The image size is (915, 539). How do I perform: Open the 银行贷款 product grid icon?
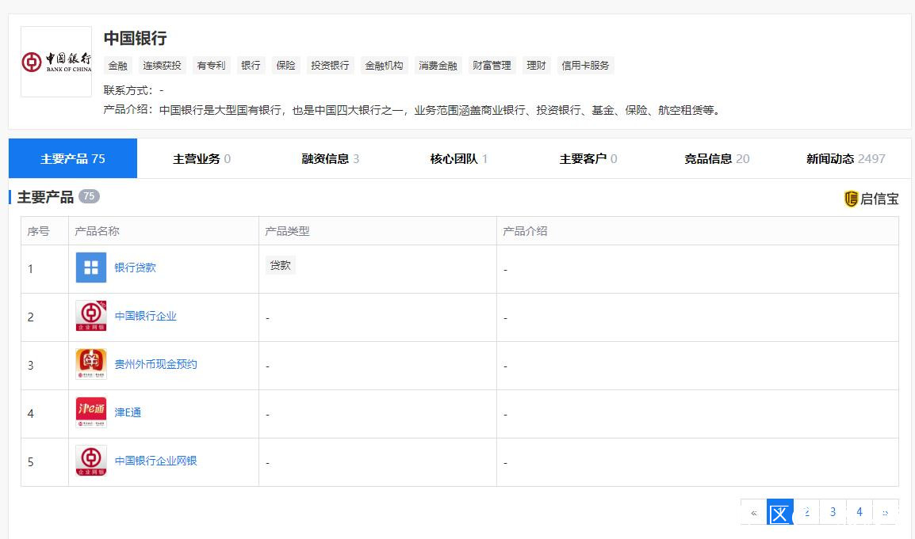click(91, 268)
